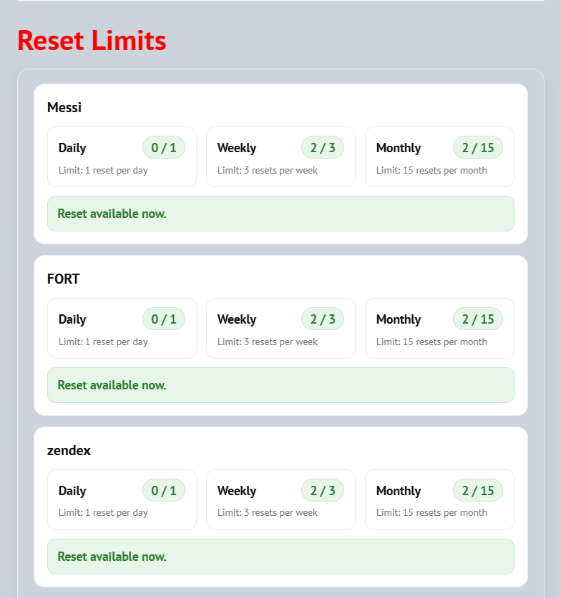Click the zendex account name
Viewport: 561px width, 598px height.
point(69,451)
